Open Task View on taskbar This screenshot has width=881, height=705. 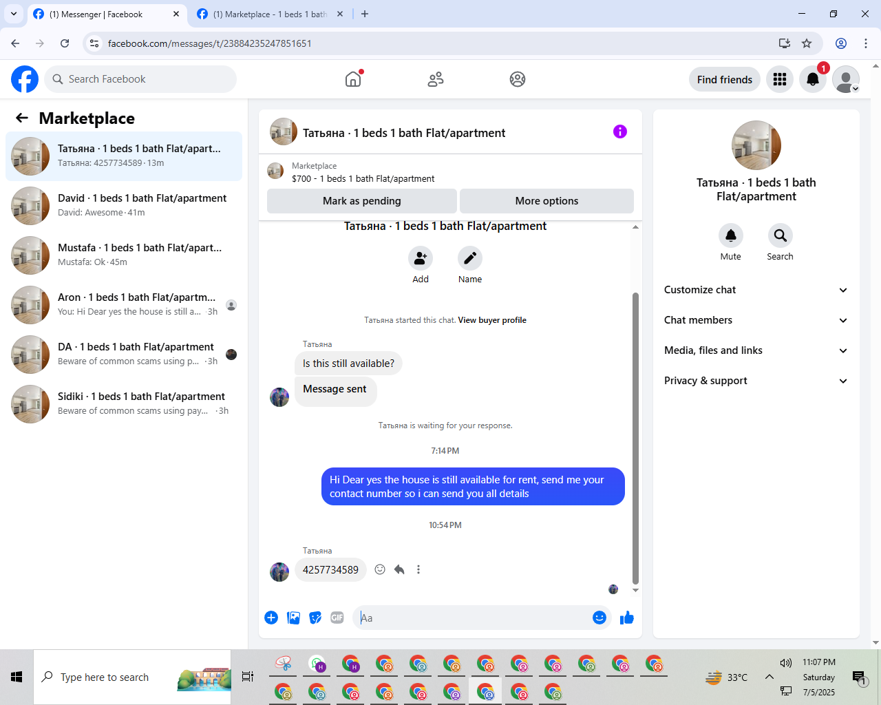[248, 677]
